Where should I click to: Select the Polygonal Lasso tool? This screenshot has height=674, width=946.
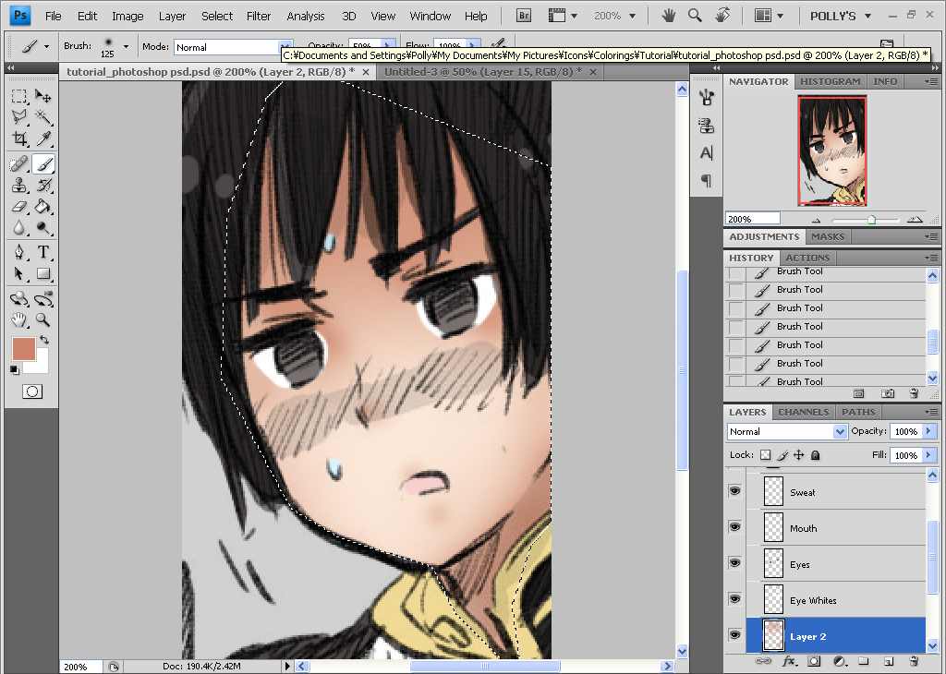click(18, 116)
